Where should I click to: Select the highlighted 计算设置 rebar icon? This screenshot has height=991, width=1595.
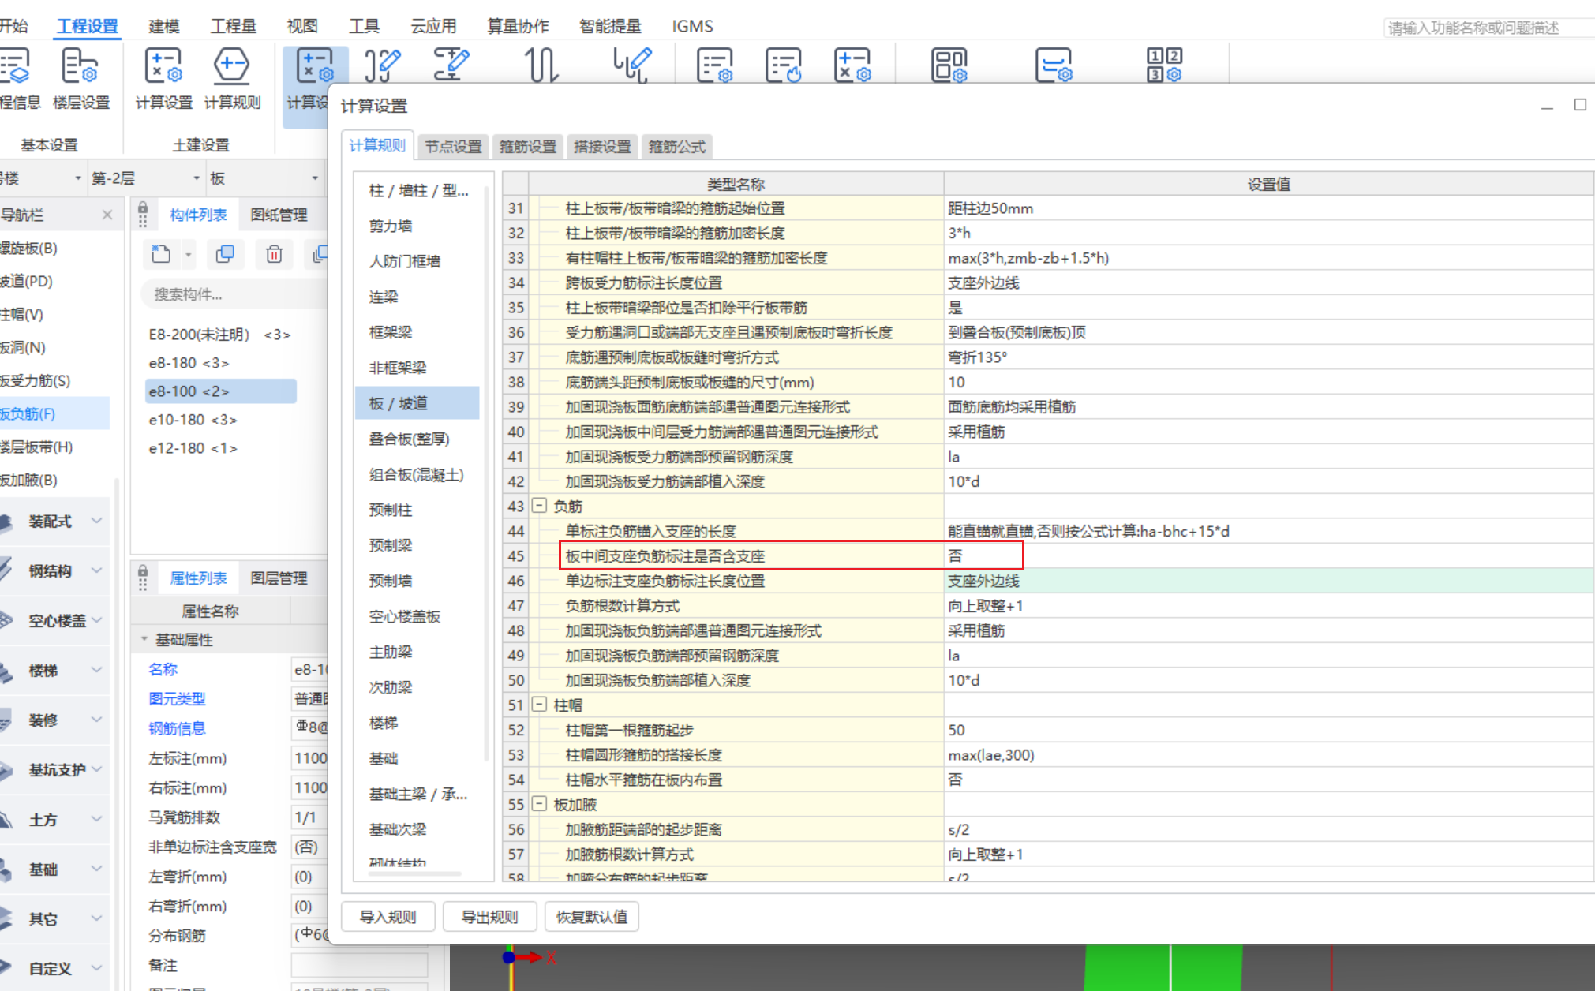(315, 67)
